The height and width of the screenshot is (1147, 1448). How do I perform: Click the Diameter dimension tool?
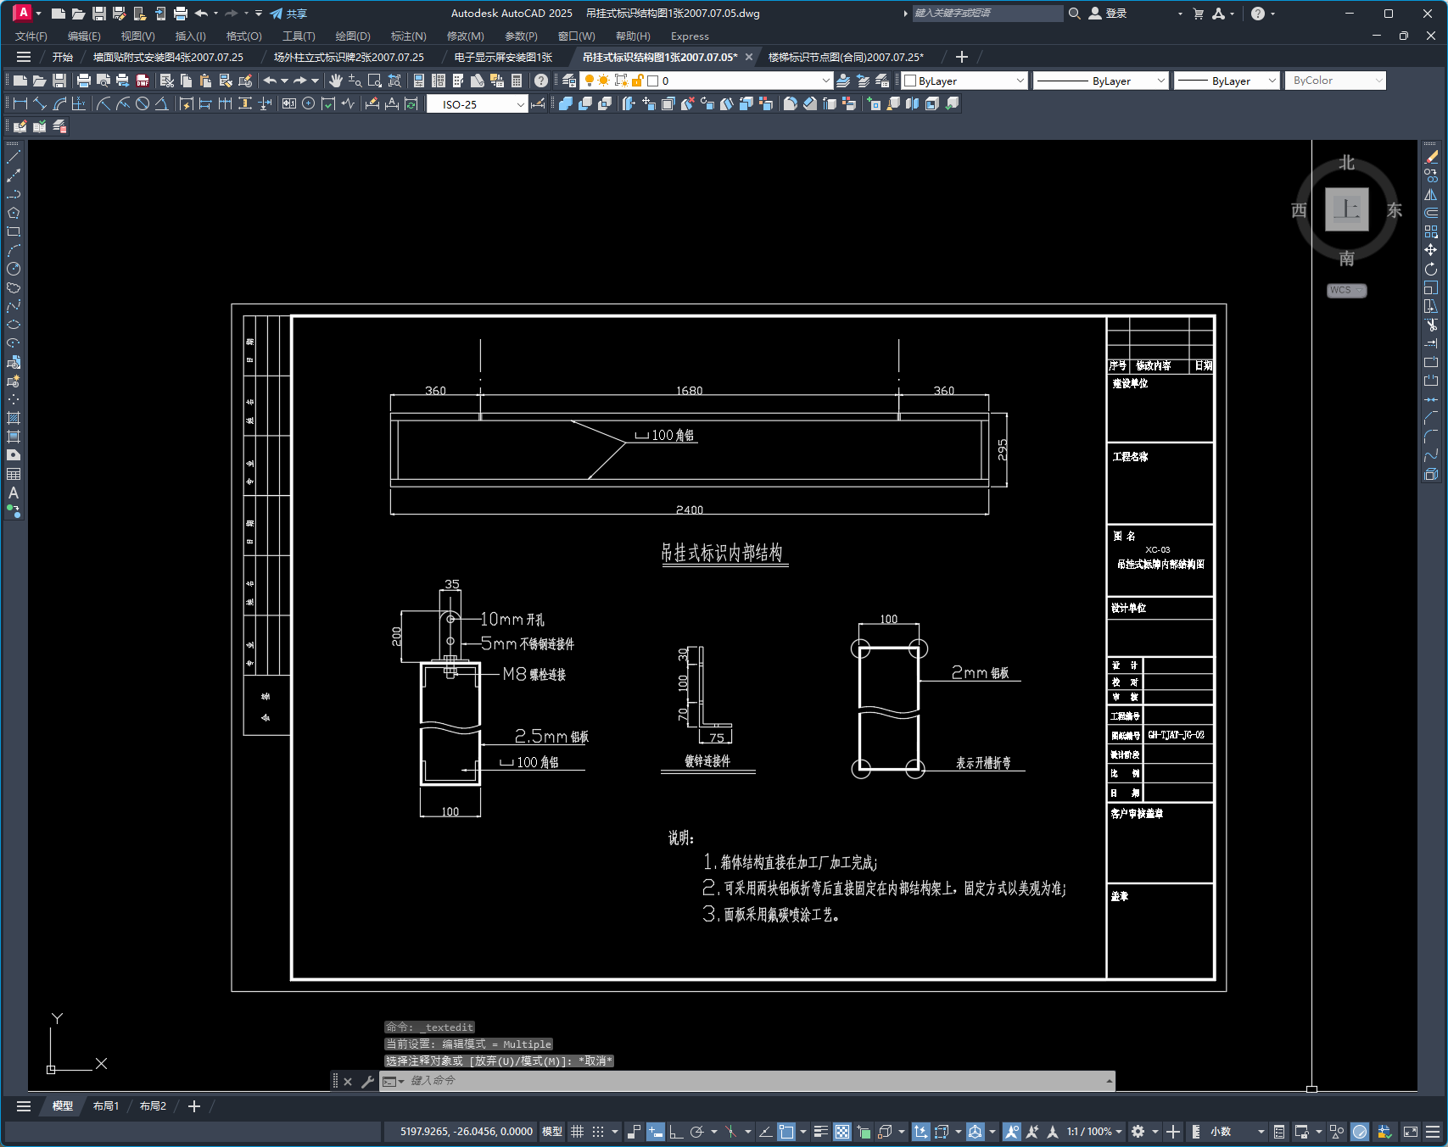[x=143, y=103]
